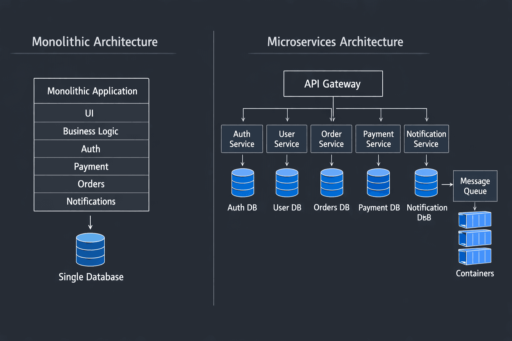
Task: Click the Payment Service box
Action: point(378,139)
